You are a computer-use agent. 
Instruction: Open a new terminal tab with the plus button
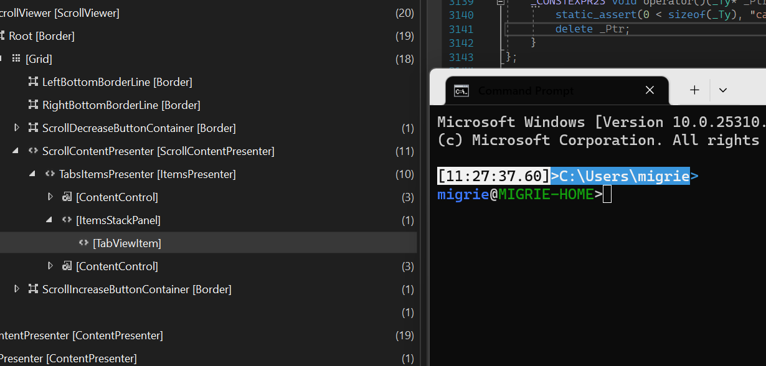tap(694, 90)
